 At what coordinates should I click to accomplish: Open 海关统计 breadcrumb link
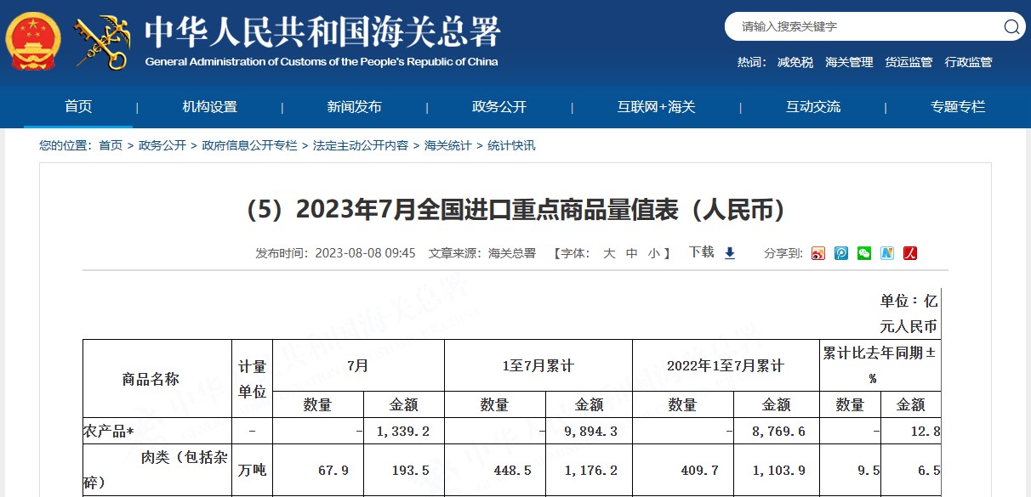coord(447,146)
